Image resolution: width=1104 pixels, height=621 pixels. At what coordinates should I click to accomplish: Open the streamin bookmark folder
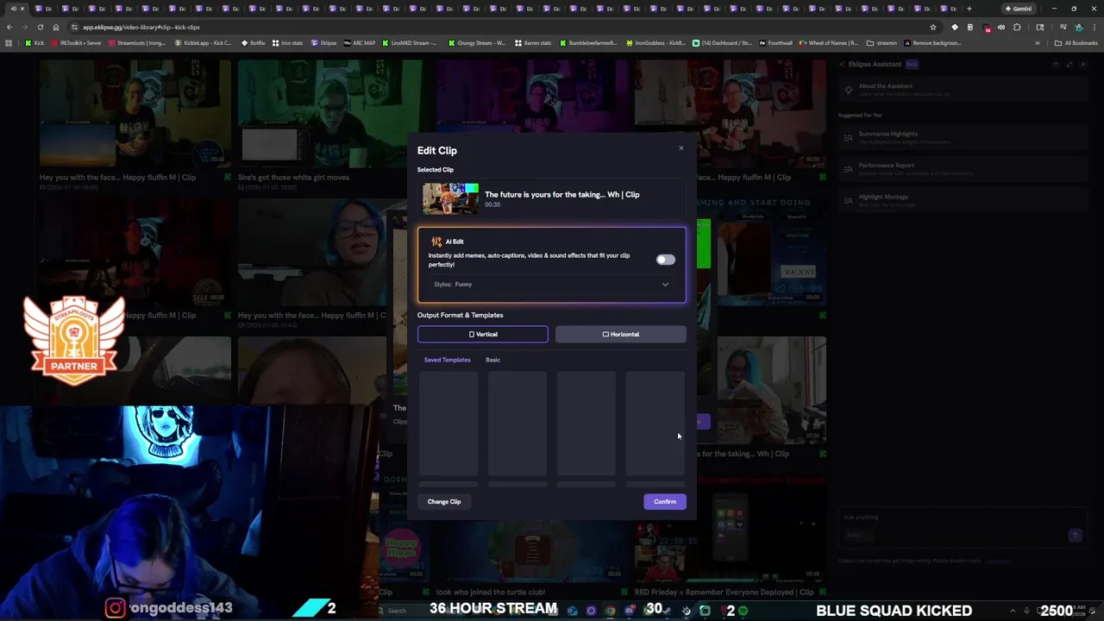click(881, 43)
